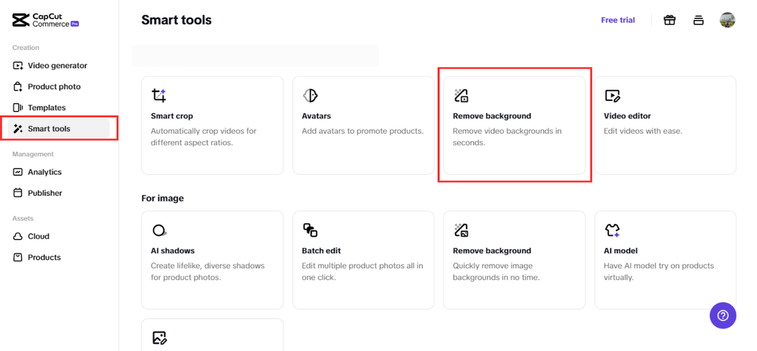Open the Video editor card
Image resolution: width=757 pixels, height=351 pixels.
pyautogui.click(x=665, y=125)
